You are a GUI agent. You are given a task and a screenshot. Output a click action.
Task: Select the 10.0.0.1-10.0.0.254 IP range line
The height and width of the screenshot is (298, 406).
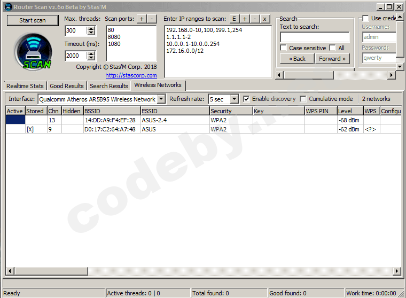coord(193,44)
